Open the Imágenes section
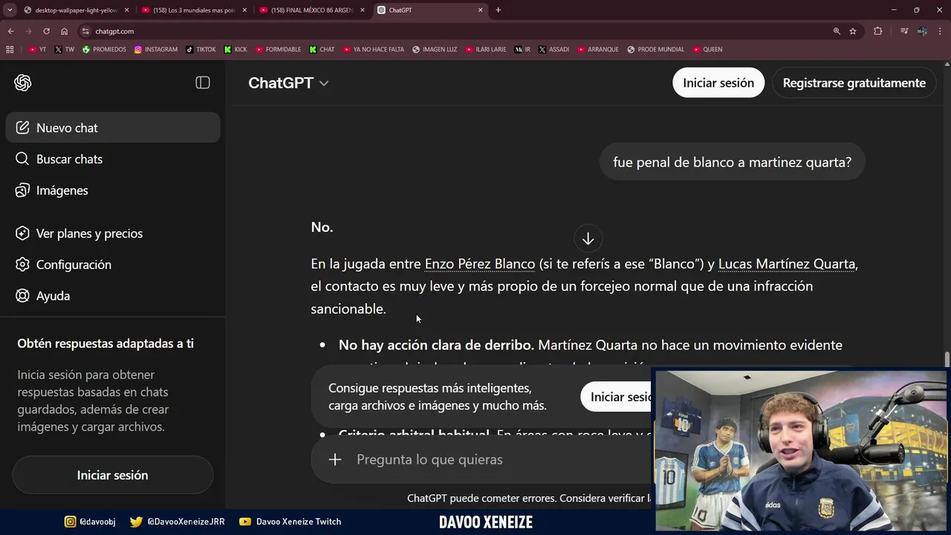 pos(113,190)
